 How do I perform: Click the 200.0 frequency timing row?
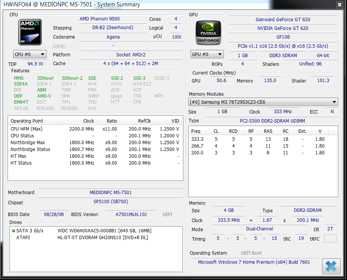pyautogui.click(x=263, y=153)
